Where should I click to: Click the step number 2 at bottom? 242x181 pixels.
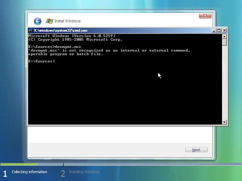(x=63, y=174)
